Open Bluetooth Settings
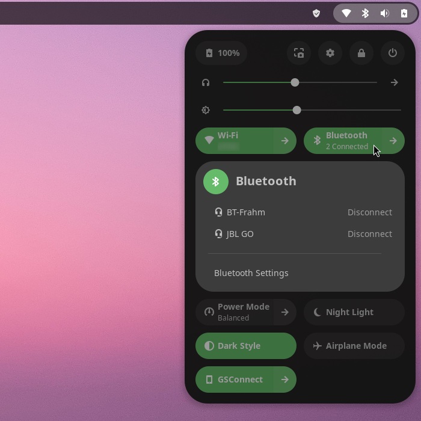The height and width of the screenshot is (421, 421). [x=251, y=273]
